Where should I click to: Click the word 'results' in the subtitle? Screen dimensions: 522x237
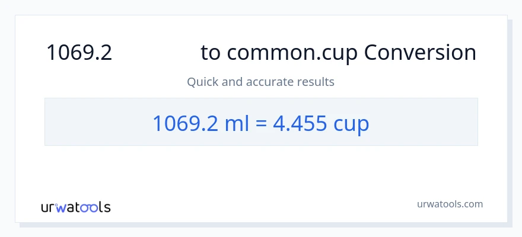click(315, 82)
